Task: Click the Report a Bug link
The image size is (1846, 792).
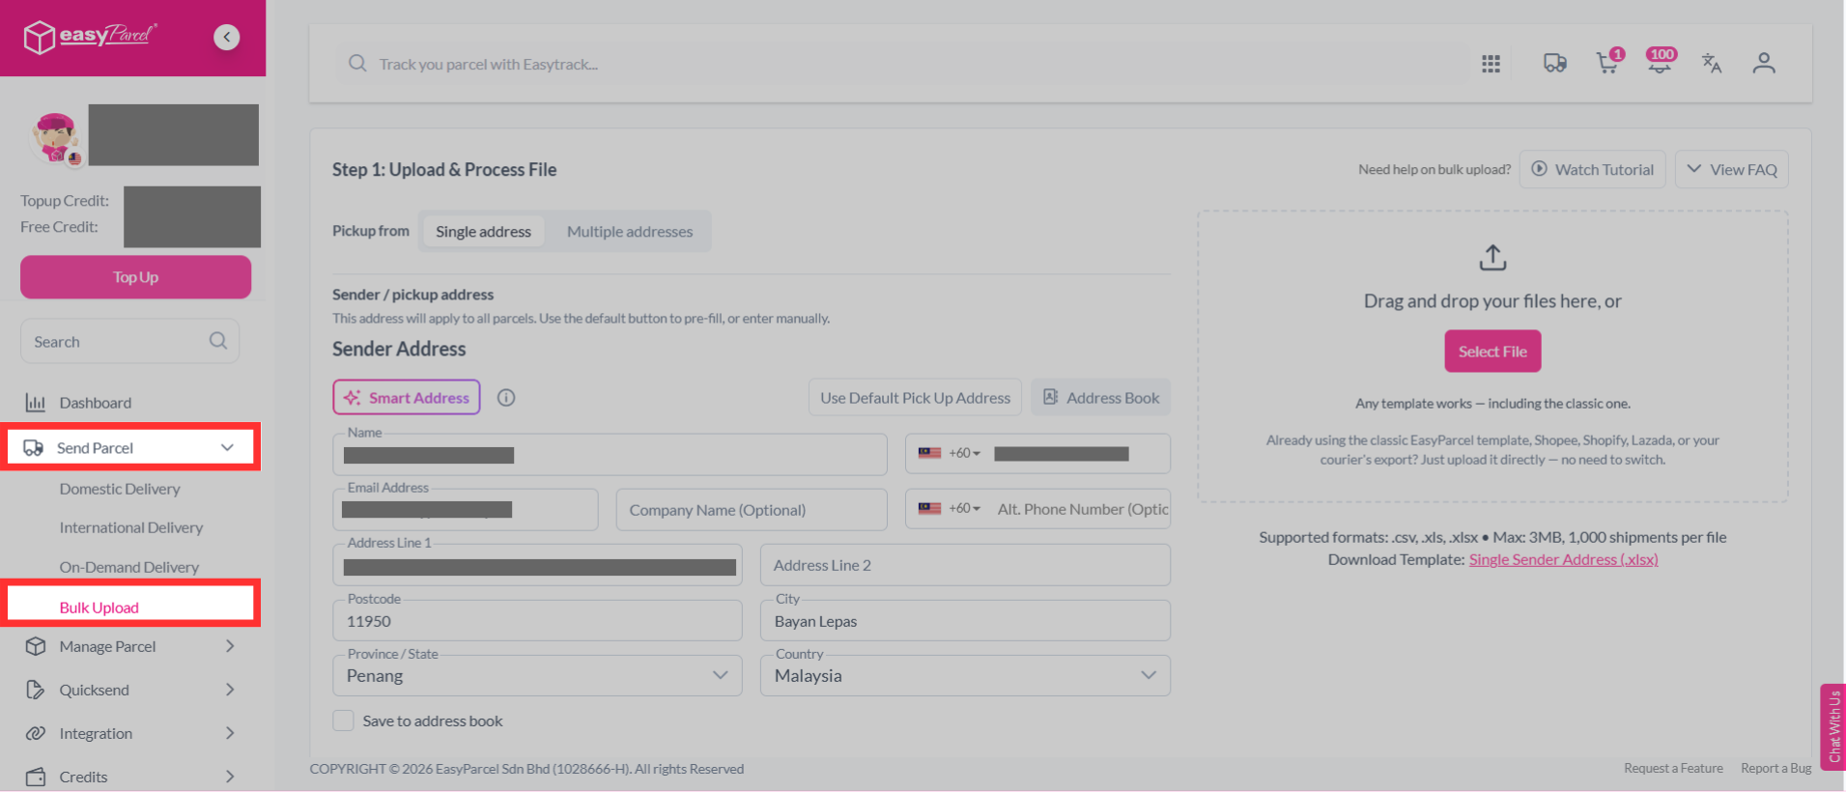Action: tap(1775, 768)
